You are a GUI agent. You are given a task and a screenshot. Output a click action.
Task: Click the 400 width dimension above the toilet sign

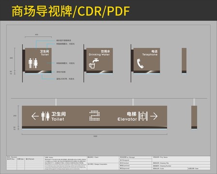point(37,34)
